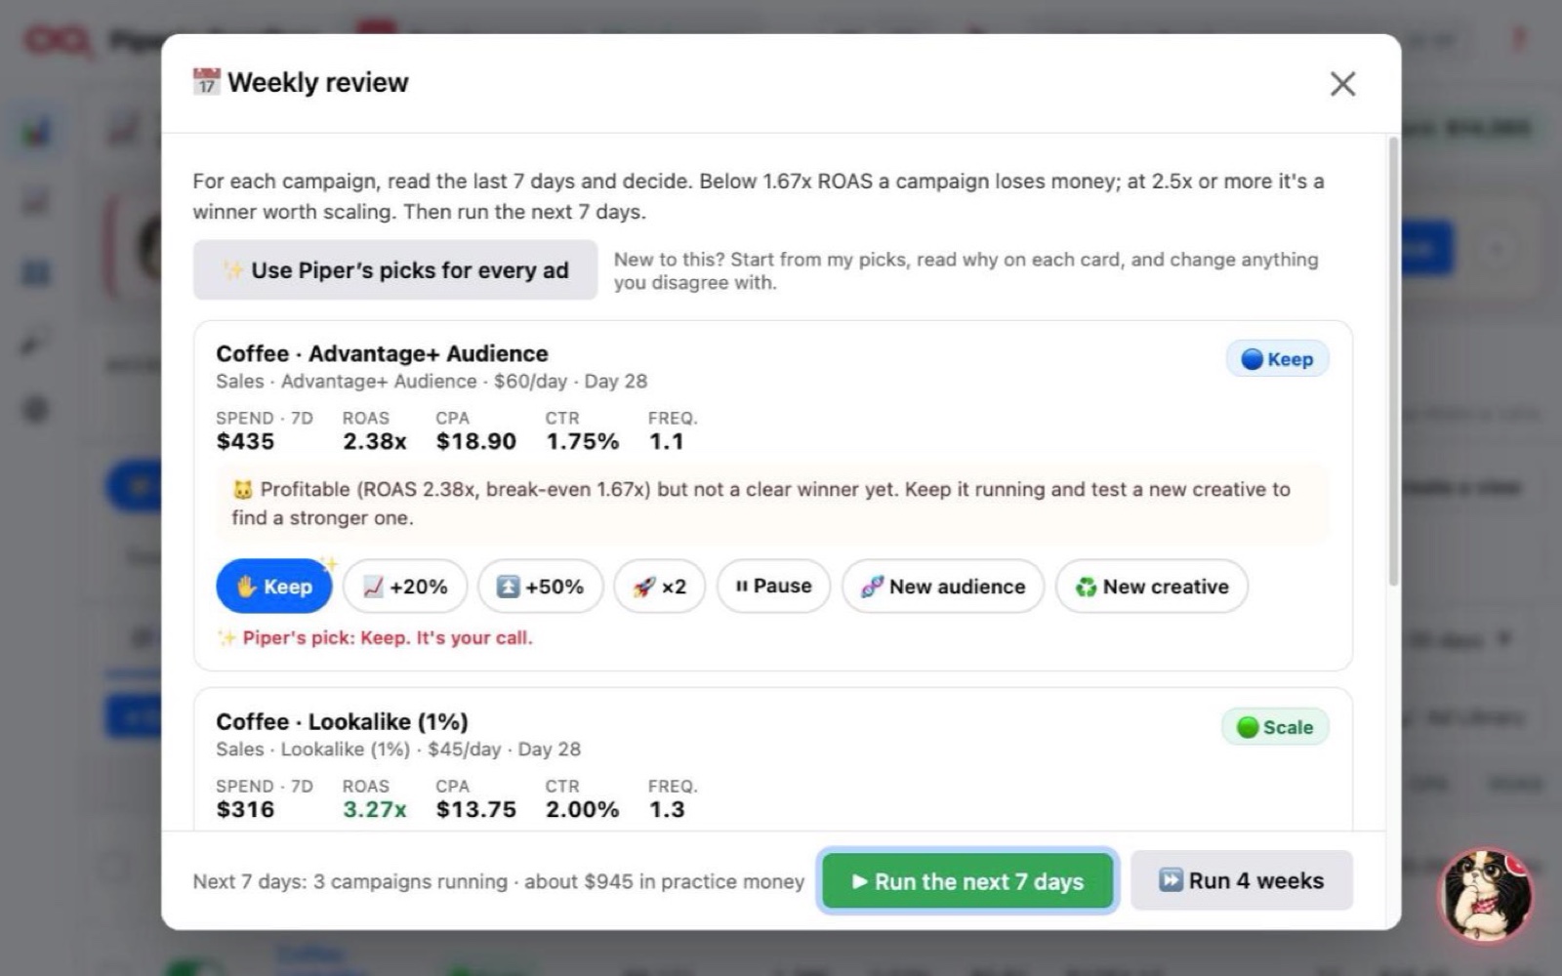
Task: Click the Run 4 weeks fast-forward button
Action: point(1242,880)
